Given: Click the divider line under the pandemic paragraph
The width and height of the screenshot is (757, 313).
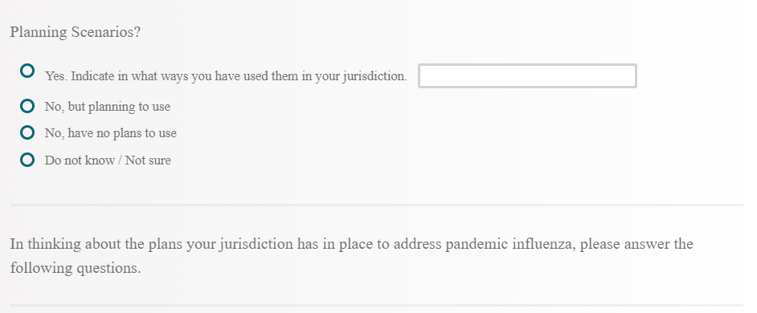Looking at the screenshot, I should pyautogui.click(x=377, y=305).
